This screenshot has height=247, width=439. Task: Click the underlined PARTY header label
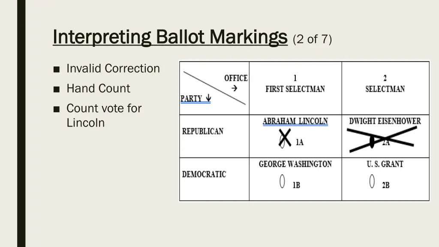coord(191,98)
